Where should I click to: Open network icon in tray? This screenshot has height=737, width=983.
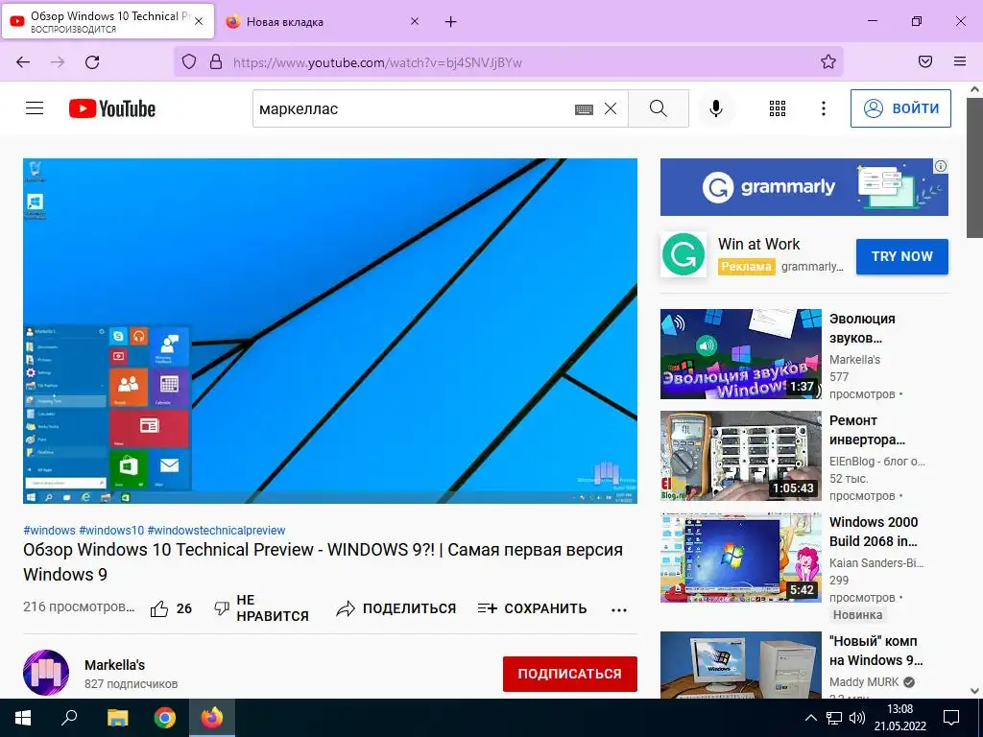pos(834,718)
